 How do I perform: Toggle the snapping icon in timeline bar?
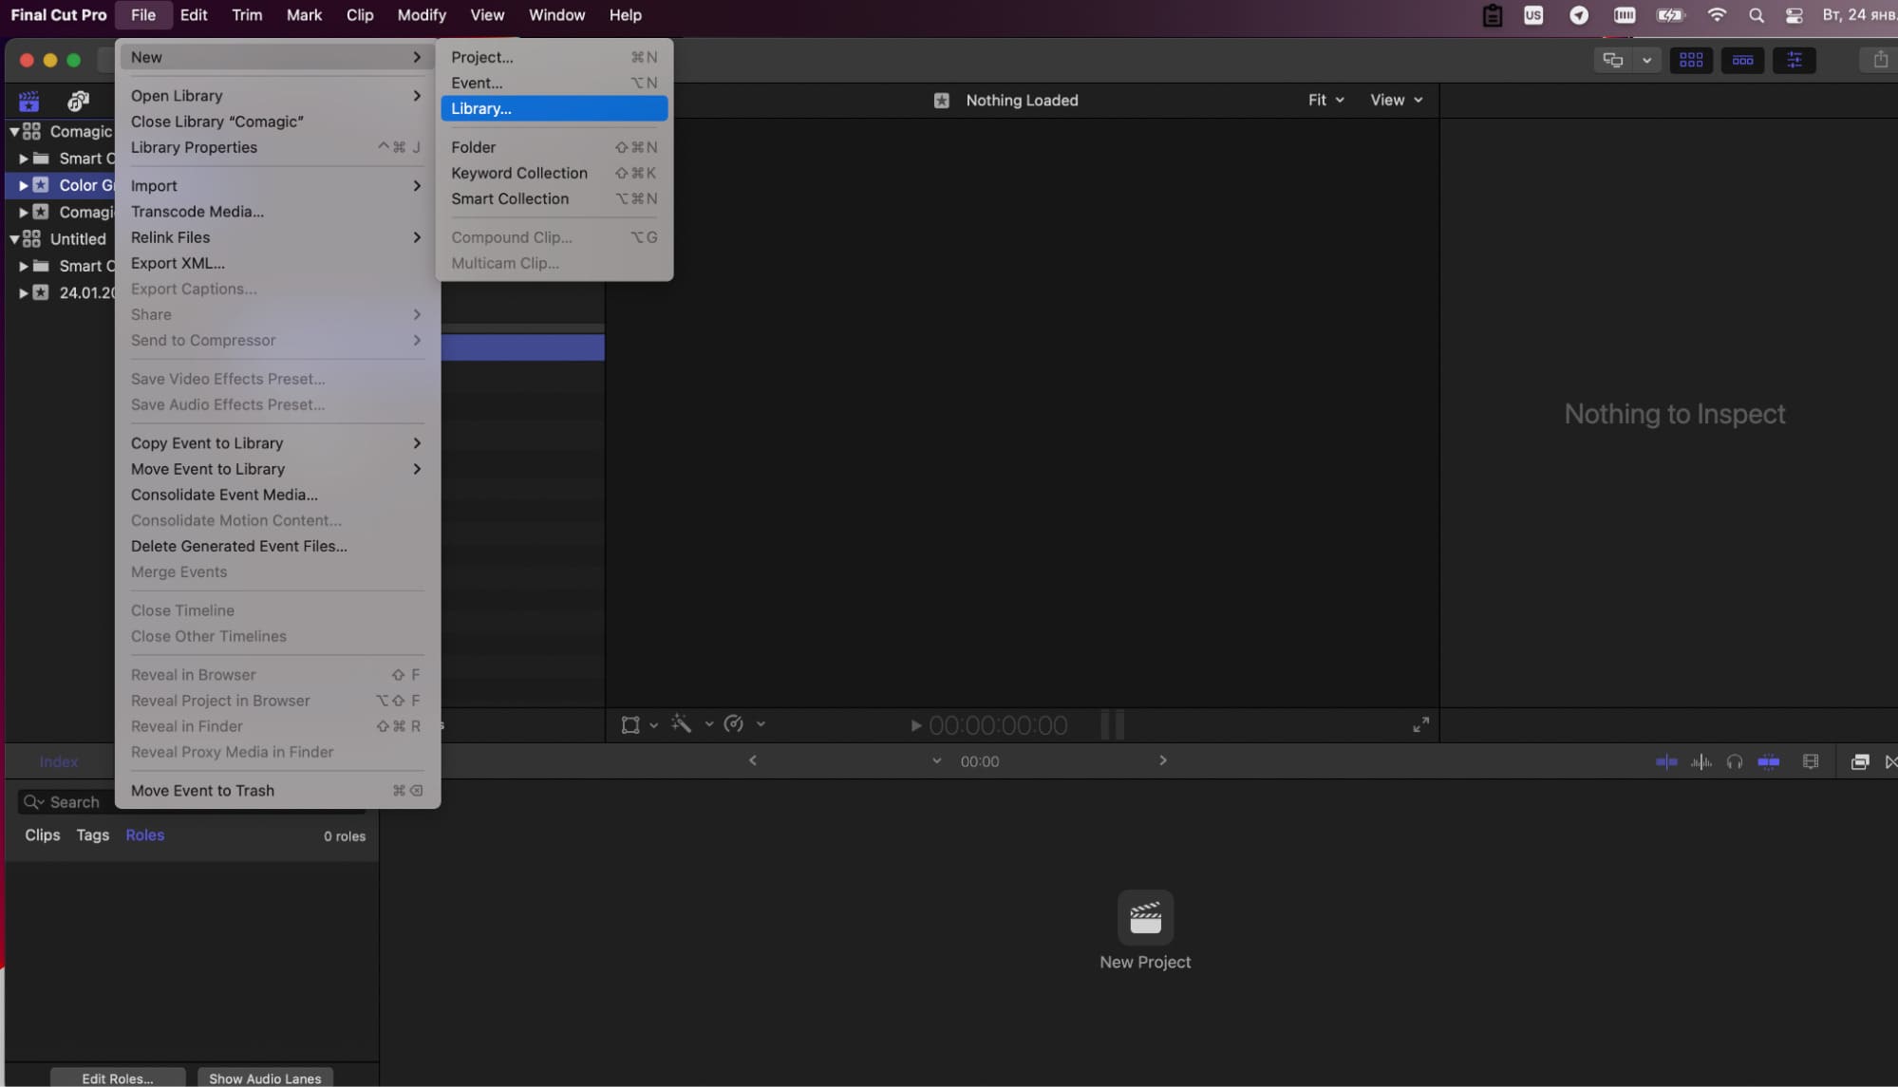[1768, 761]
